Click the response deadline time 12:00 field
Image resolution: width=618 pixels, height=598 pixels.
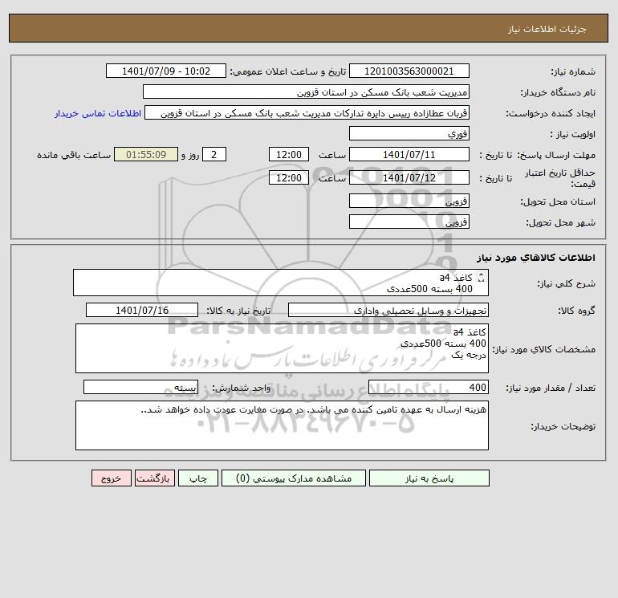tap(289, 155)
